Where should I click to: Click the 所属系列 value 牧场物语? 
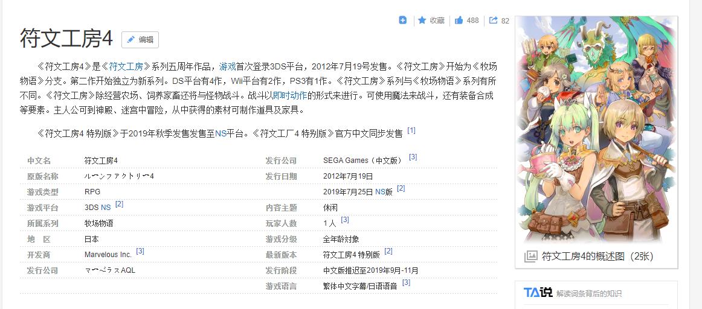pos(98,223)
